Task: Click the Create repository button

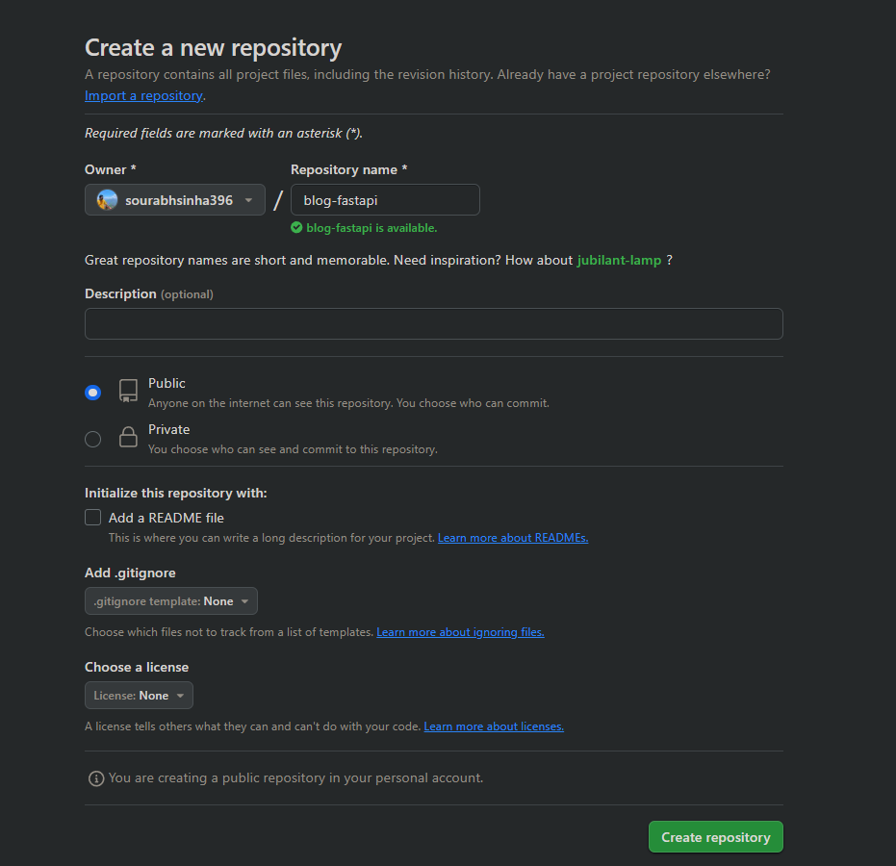Action: point(715,837)
